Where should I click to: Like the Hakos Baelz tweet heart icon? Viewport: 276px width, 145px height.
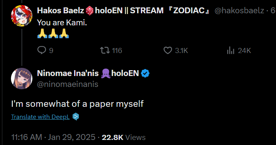coord(168,50)
